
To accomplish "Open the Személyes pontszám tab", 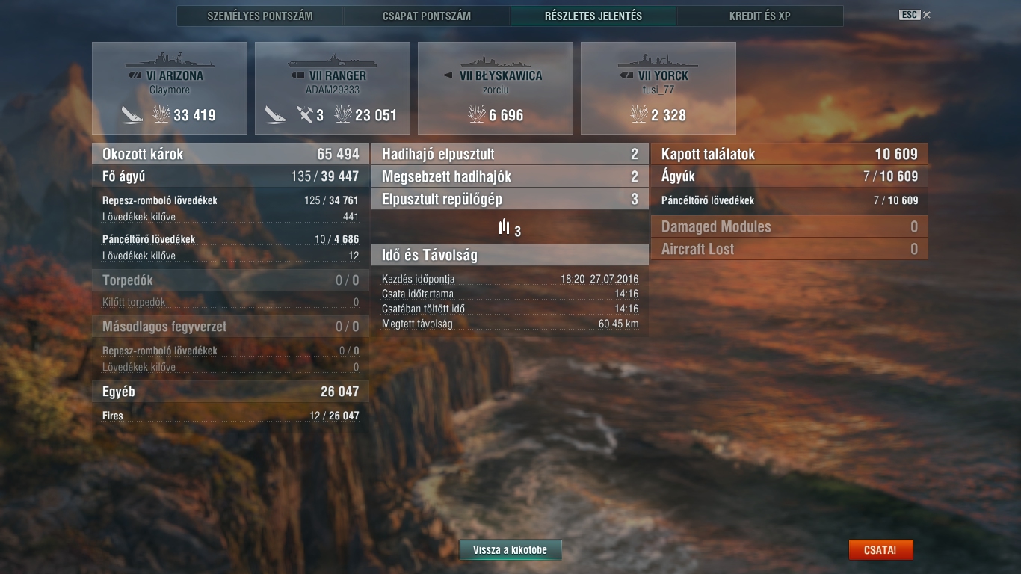I will click(x=260, y=16).
